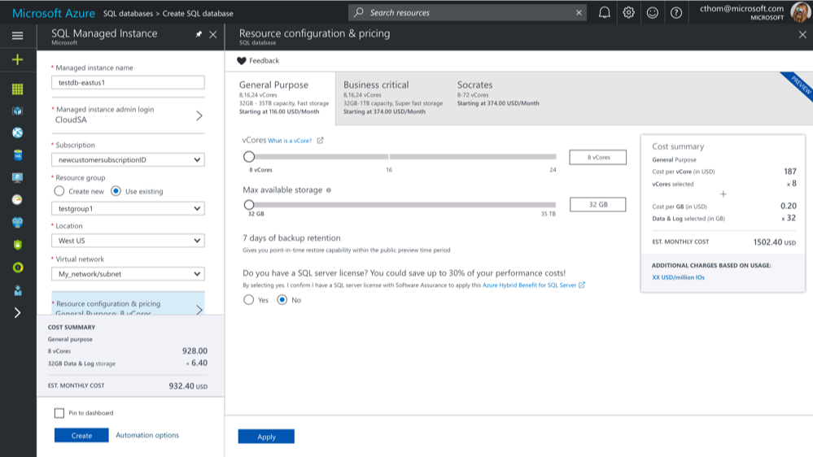
Task: Click the 32 GB storage value box
Action: [x=598, y=205]
